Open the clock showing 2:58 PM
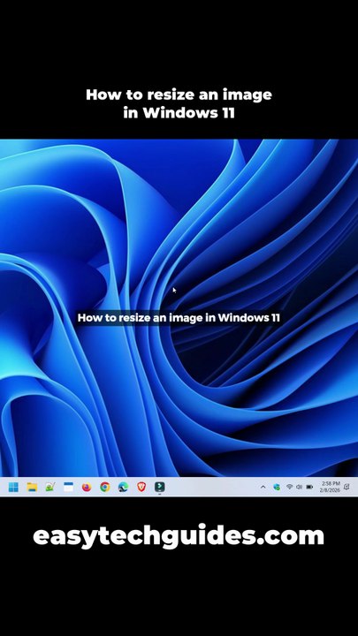This screenshot has width=358, height=636. pyautogui.click(x=330, y=487)
